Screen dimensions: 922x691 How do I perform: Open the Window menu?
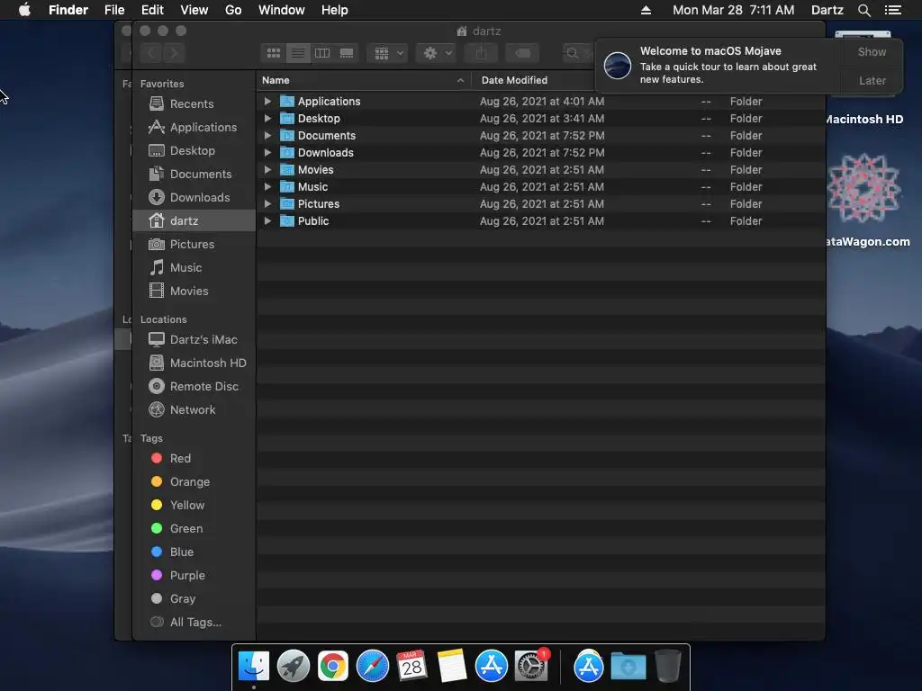[281, 10]
